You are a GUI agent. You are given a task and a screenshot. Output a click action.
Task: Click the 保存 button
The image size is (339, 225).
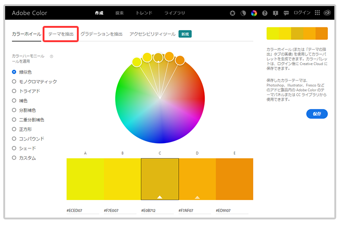pos(317,114)
